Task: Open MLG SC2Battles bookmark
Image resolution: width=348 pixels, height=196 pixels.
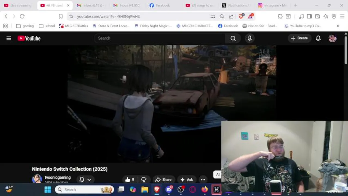Action: pos(74,26)
